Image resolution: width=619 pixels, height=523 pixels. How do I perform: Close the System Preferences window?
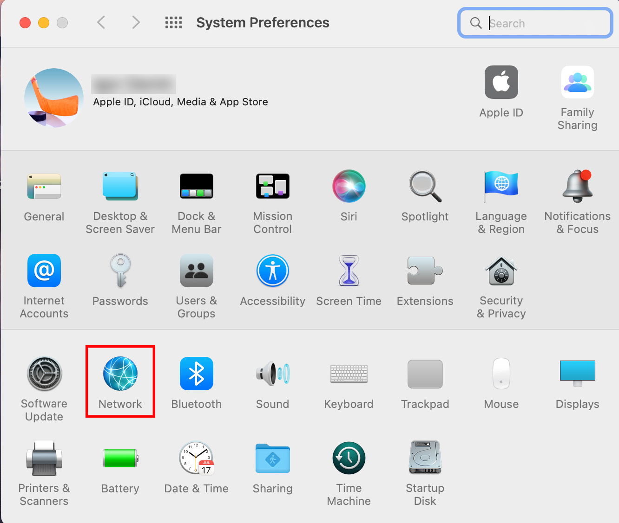[x=25, y=22]
